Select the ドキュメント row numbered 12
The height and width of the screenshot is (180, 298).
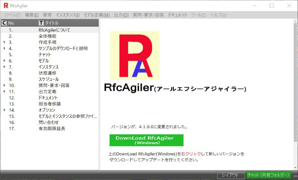pos(50,98)
